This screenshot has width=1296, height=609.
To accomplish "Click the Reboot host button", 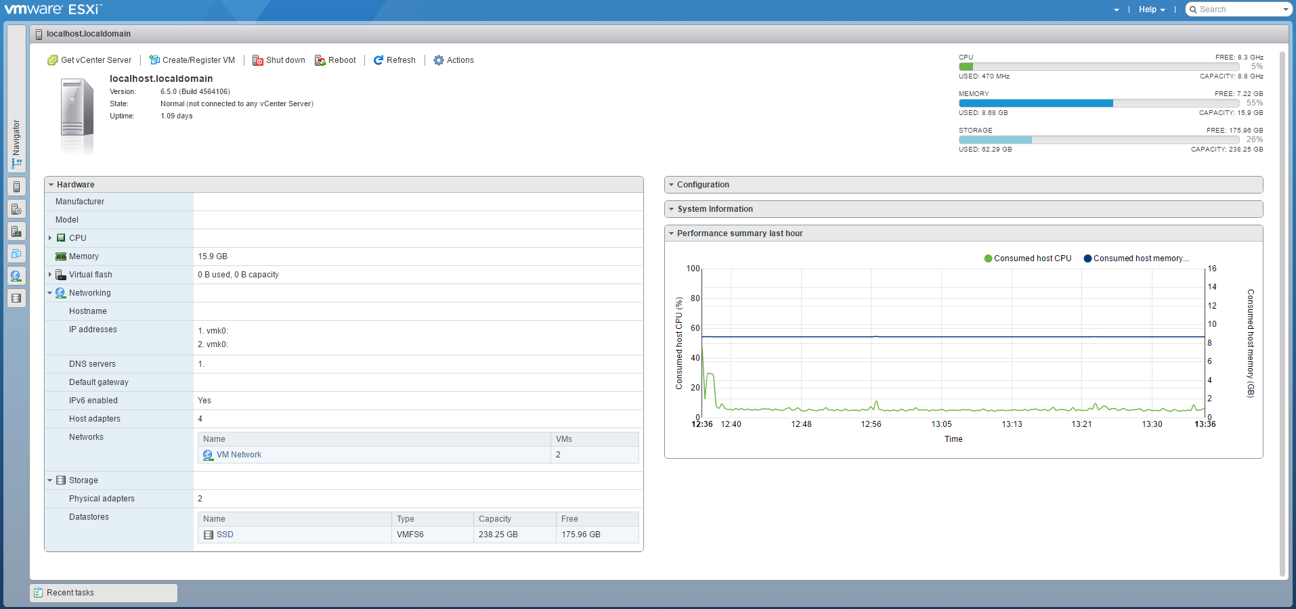I will pyautogui.click(x=335, y=60).
